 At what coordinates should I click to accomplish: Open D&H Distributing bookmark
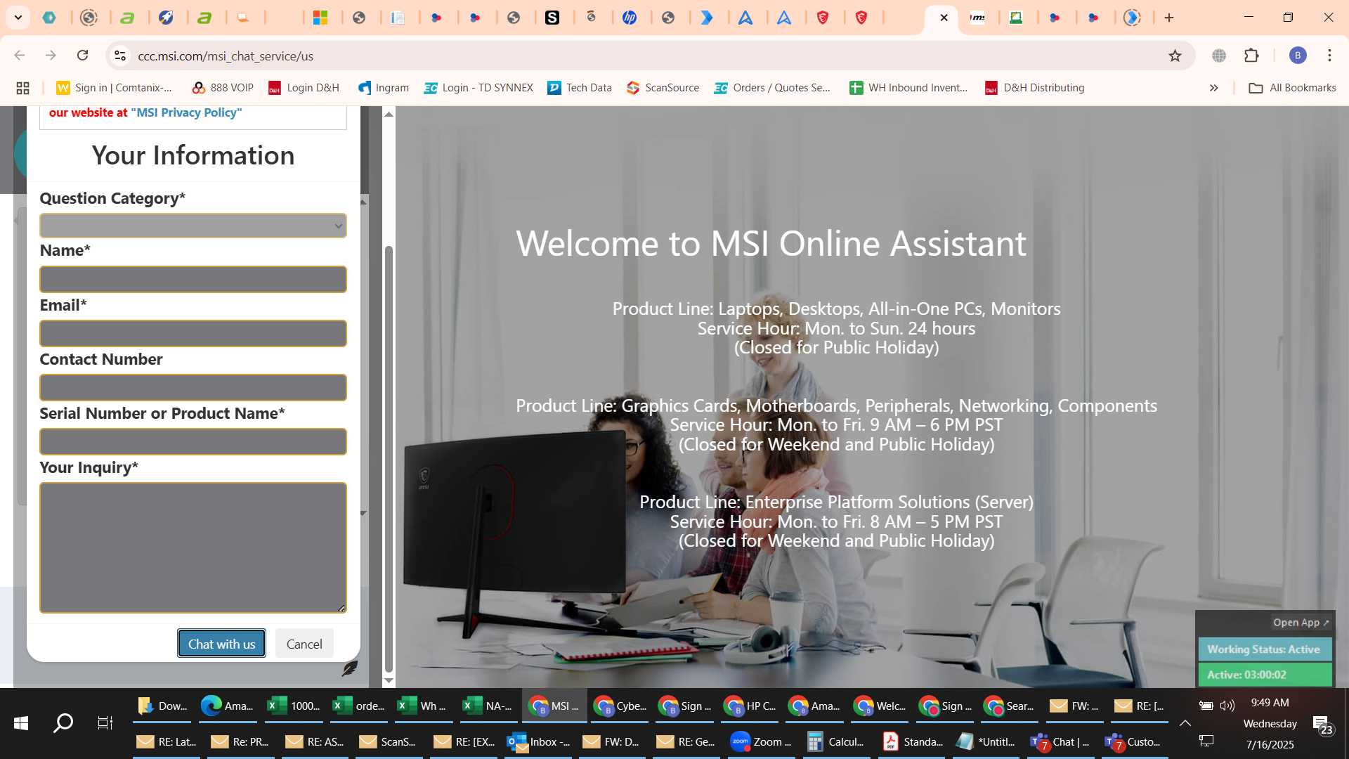pos(1035,88)
